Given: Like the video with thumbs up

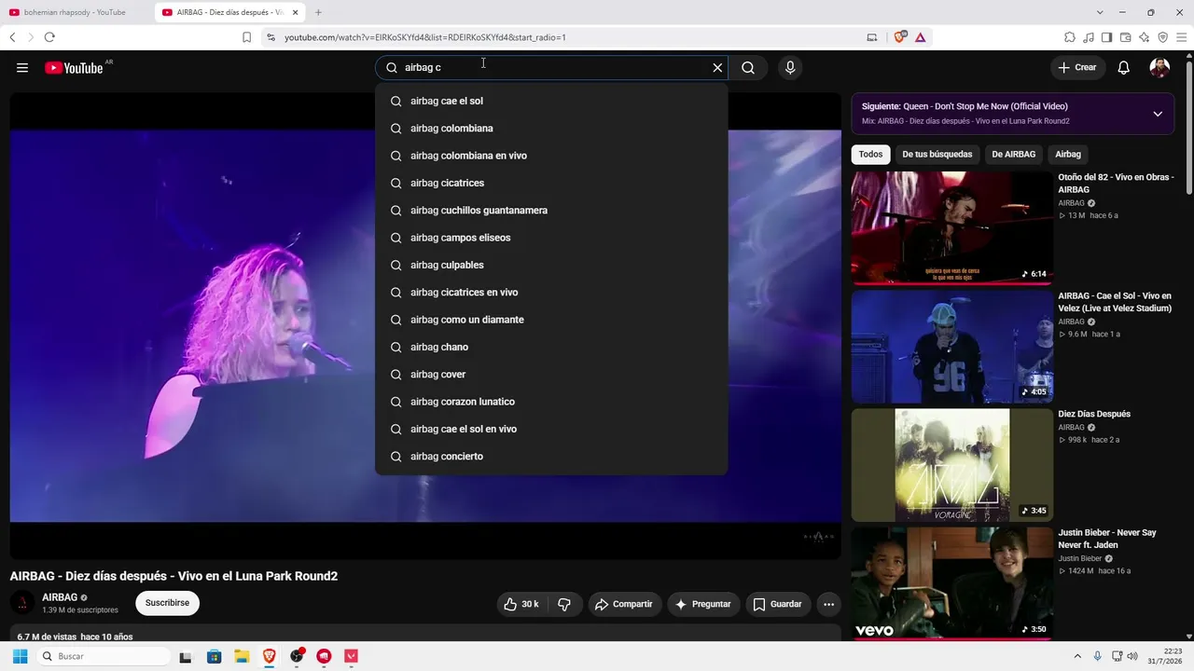Looking at the screenshot, I should pyautogui.click(x=521, y=604).
